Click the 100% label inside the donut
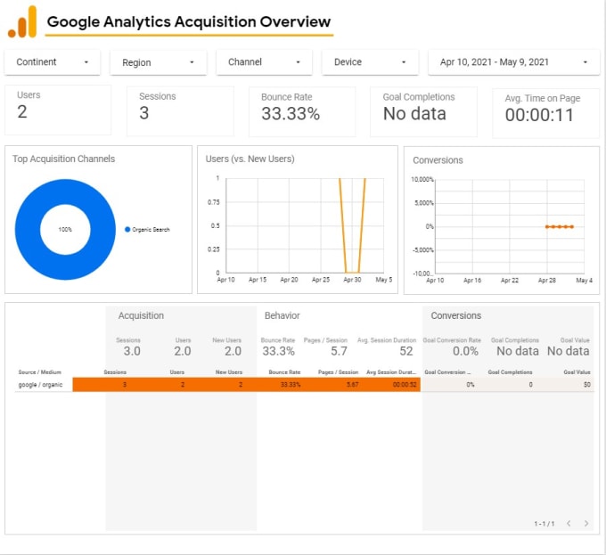This screenshot has height=555, width=606. [x=65, y=230]
